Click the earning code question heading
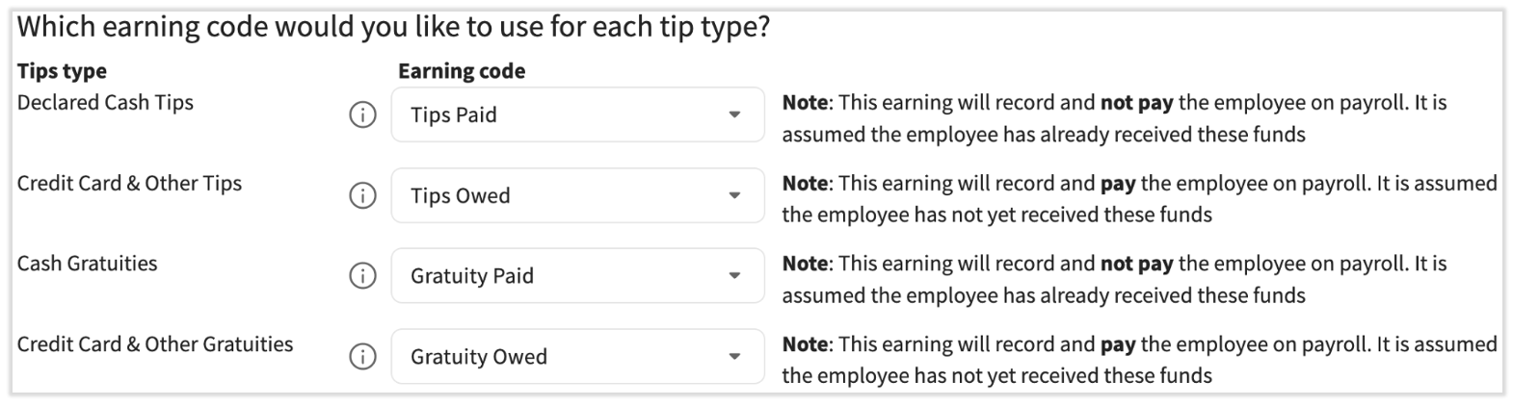The width and height of the screenshot is (1513, 406). (x=393, y=26)
